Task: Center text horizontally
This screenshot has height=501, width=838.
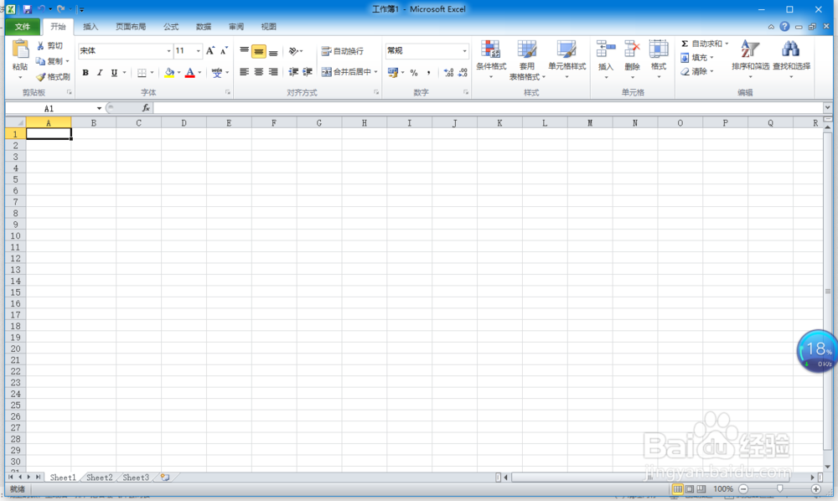Action: coord(259,72)
